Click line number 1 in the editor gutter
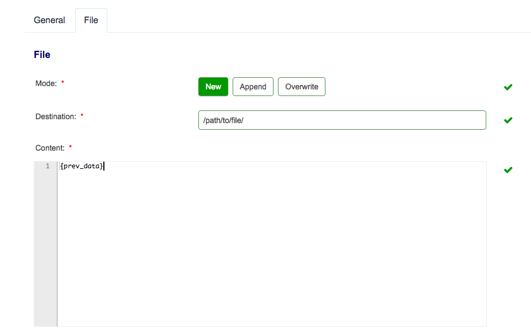 click(x=48, y=166)
